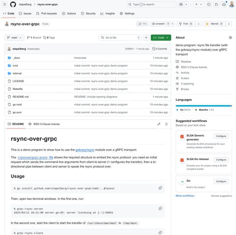The image size is (236, 235).
Task: Open the gokrazy/rsync link
Action: coord(85,150)
